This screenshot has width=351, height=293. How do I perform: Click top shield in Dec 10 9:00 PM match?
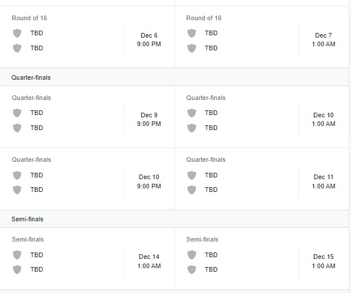point(17,175)
